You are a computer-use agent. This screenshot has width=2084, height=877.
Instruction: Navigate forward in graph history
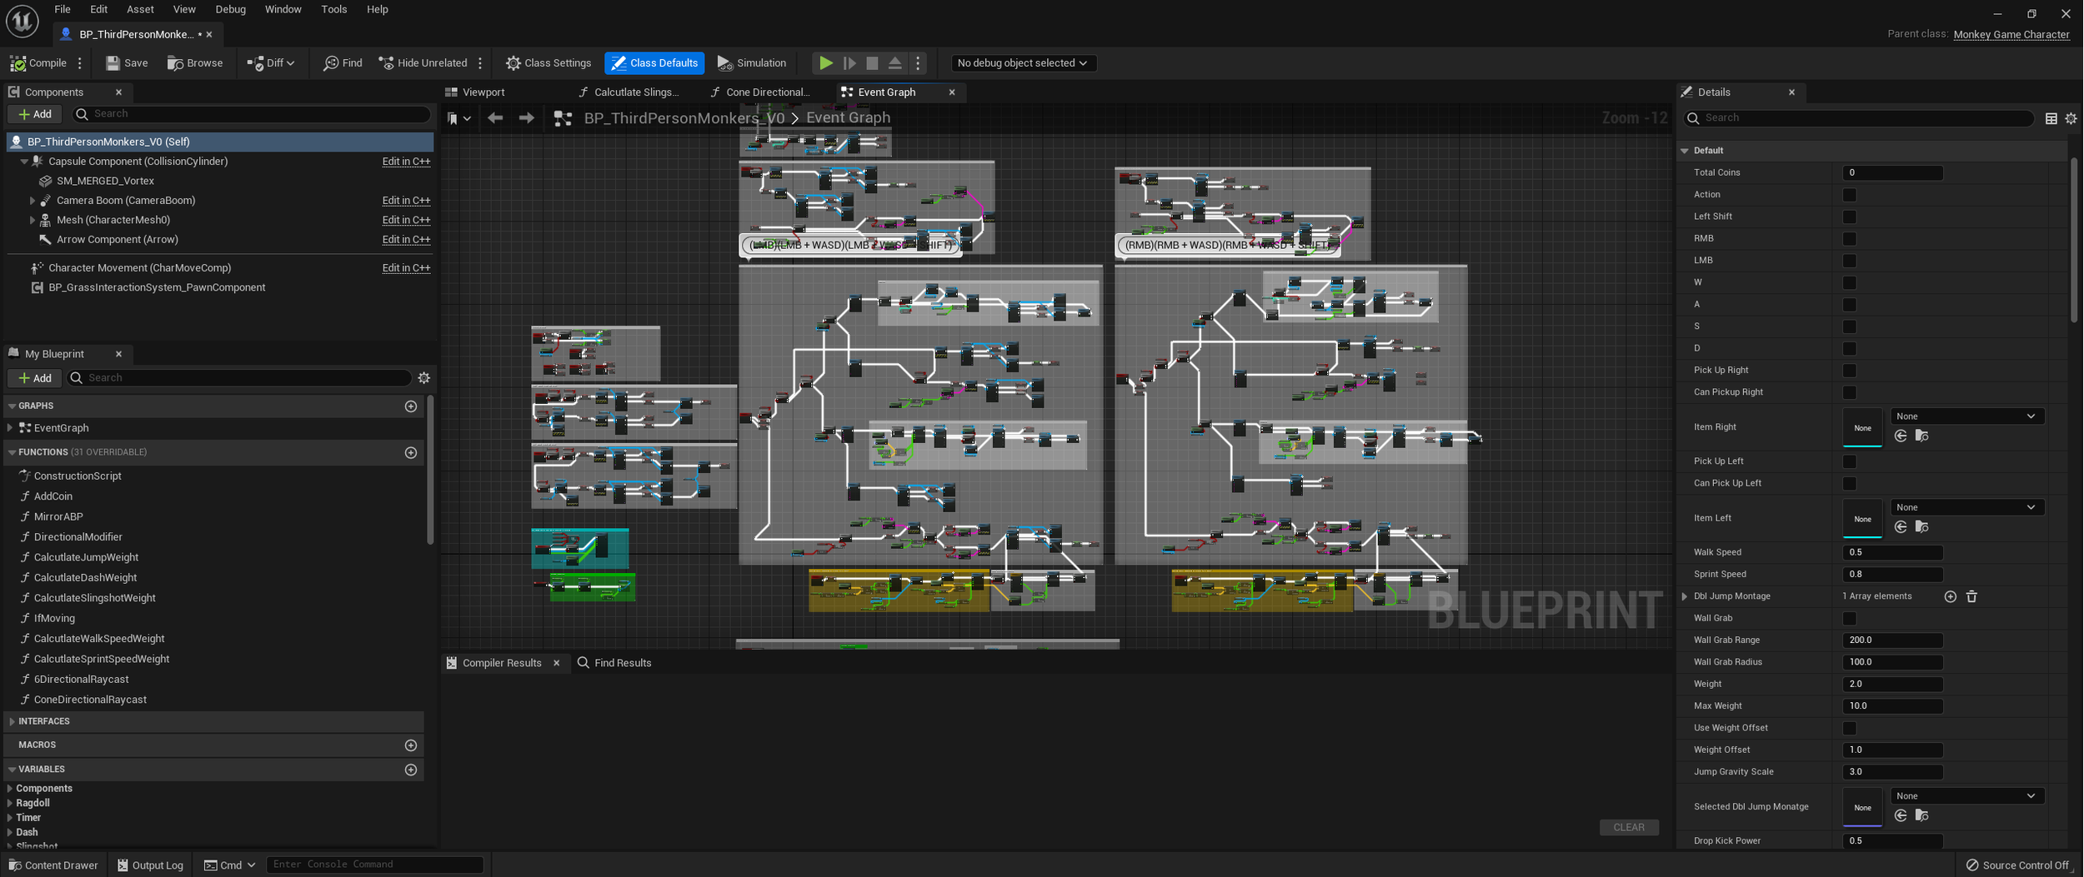526,118
